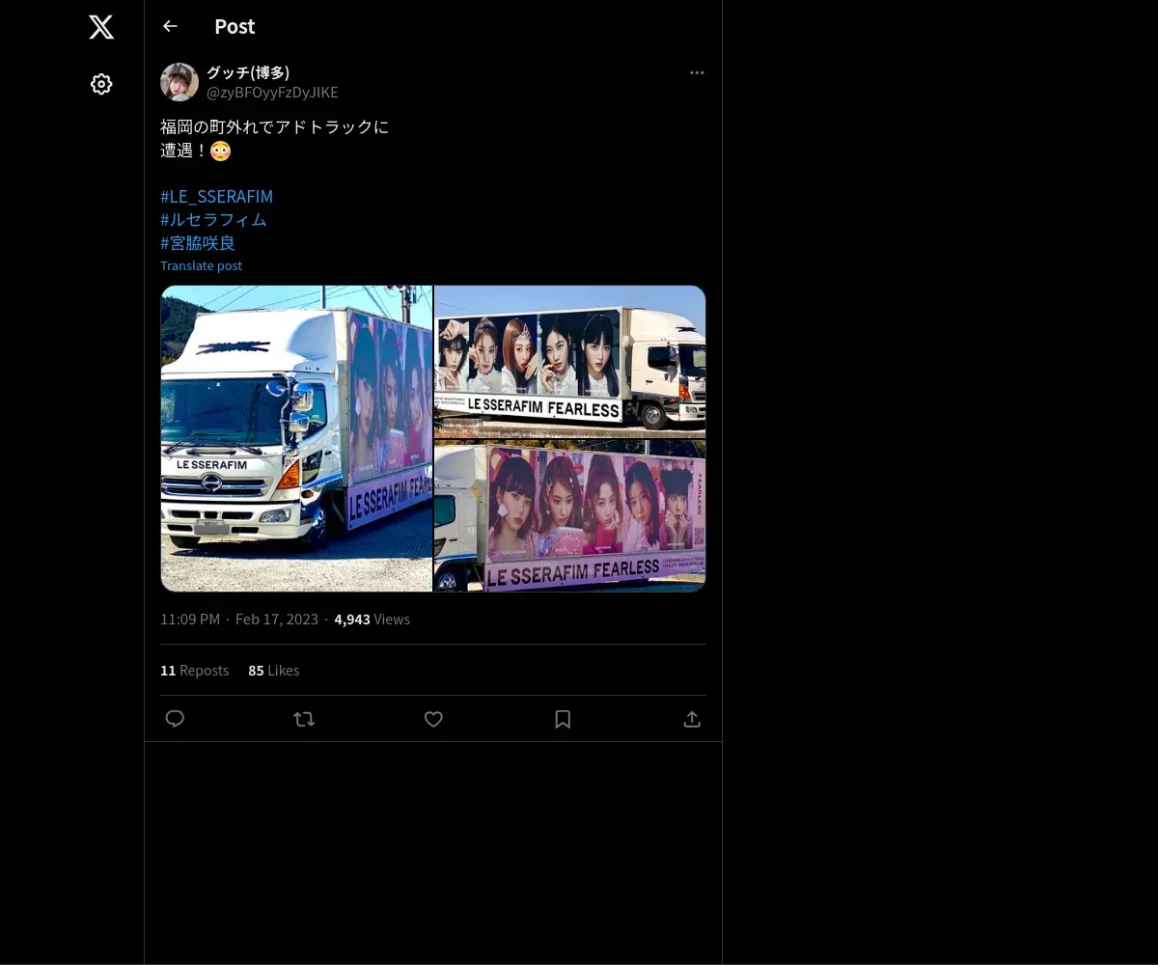Click the X logo icon
This screenshot has height=965, width=1158.
click(x=101, y=27)
